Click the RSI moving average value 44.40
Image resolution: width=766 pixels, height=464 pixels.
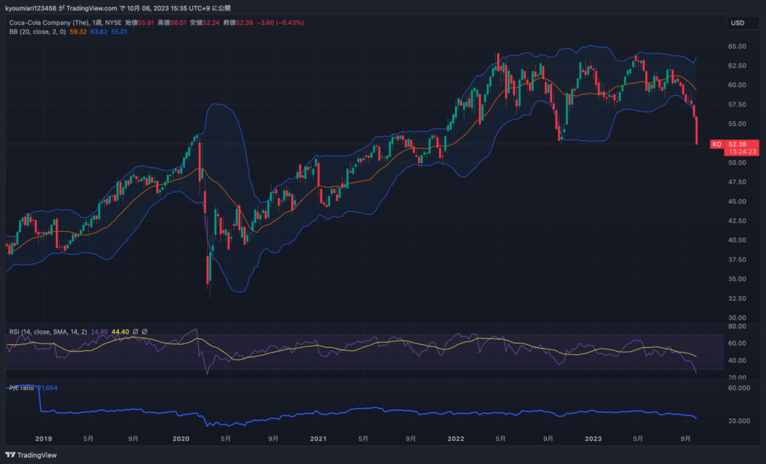[120, 332]
